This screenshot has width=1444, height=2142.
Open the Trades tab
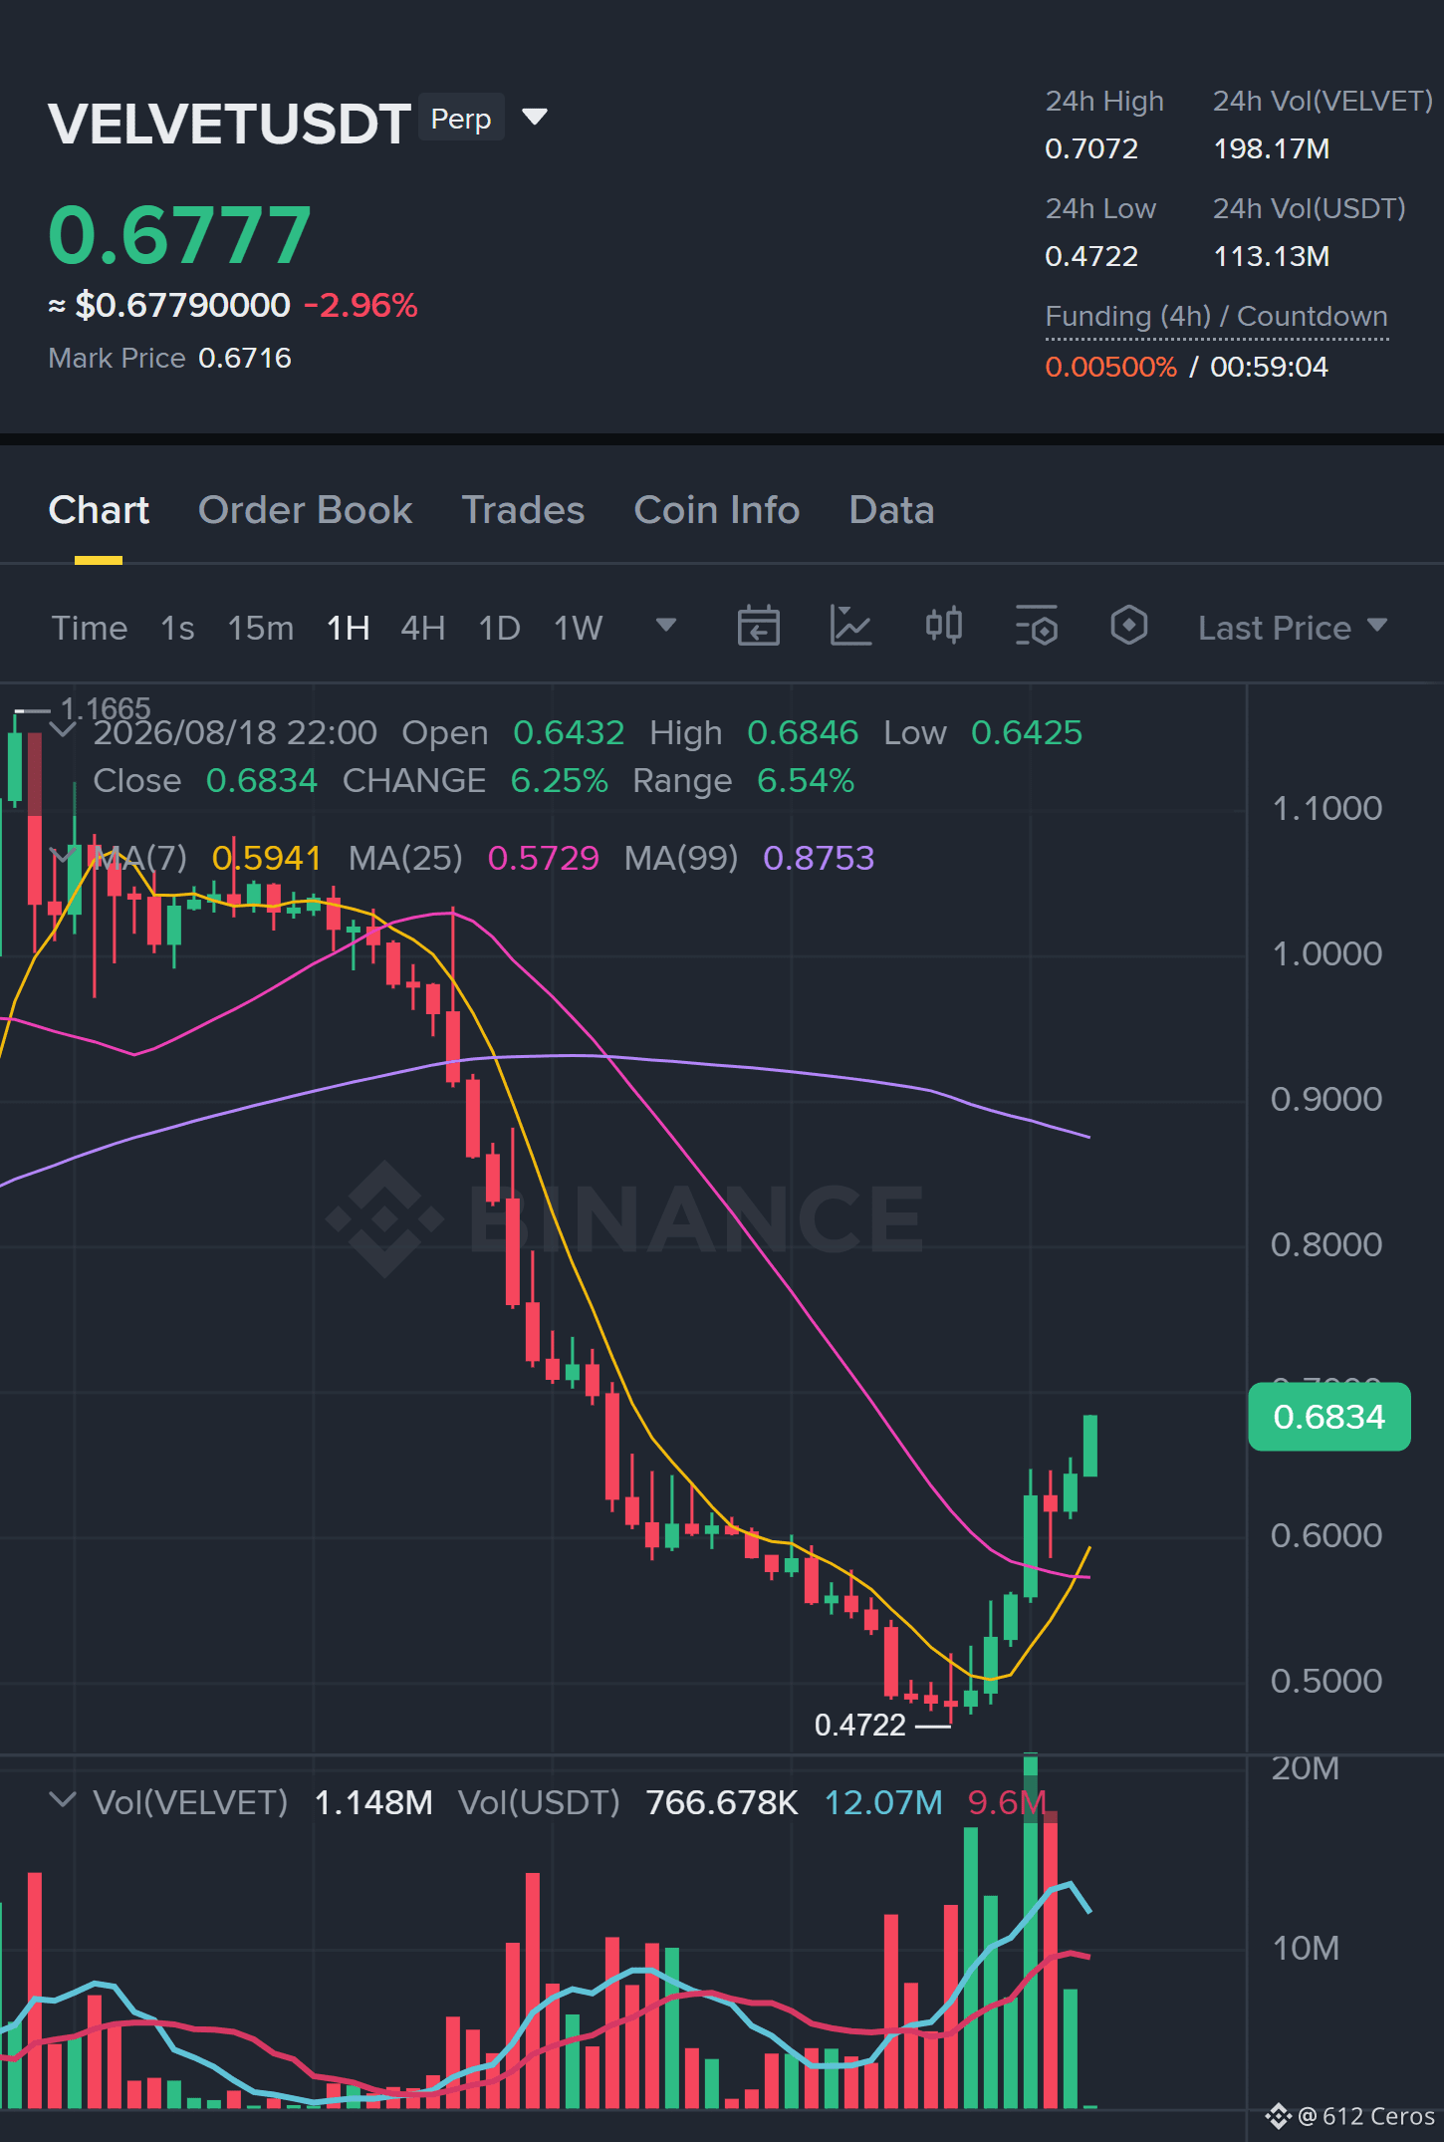[x=523, y=510]
